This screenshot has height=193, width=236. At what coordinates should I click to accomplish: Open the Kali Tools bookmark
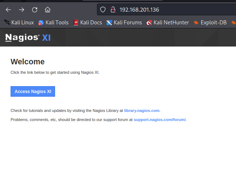click(x=53, y=23)
